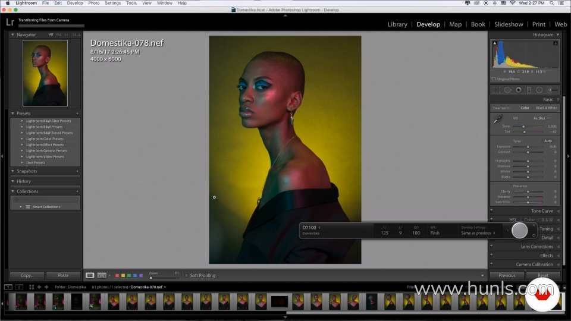The height and width of the screenshot is (321, 571).
Task: Switch to Loupe view in toolbar
Action: tap(90, 275)
